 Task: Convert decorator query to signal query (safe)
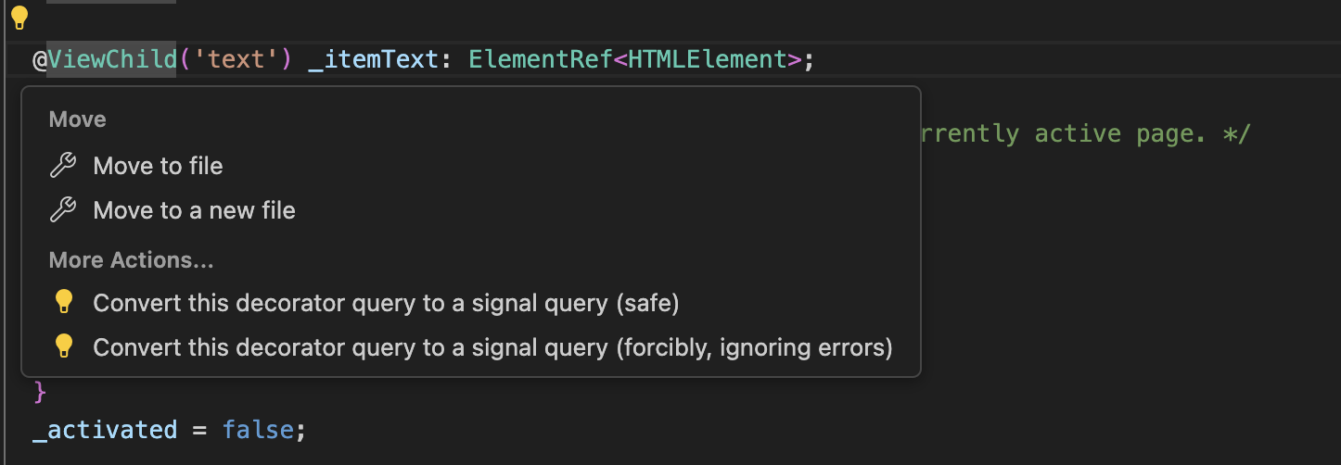pos(386,302)
